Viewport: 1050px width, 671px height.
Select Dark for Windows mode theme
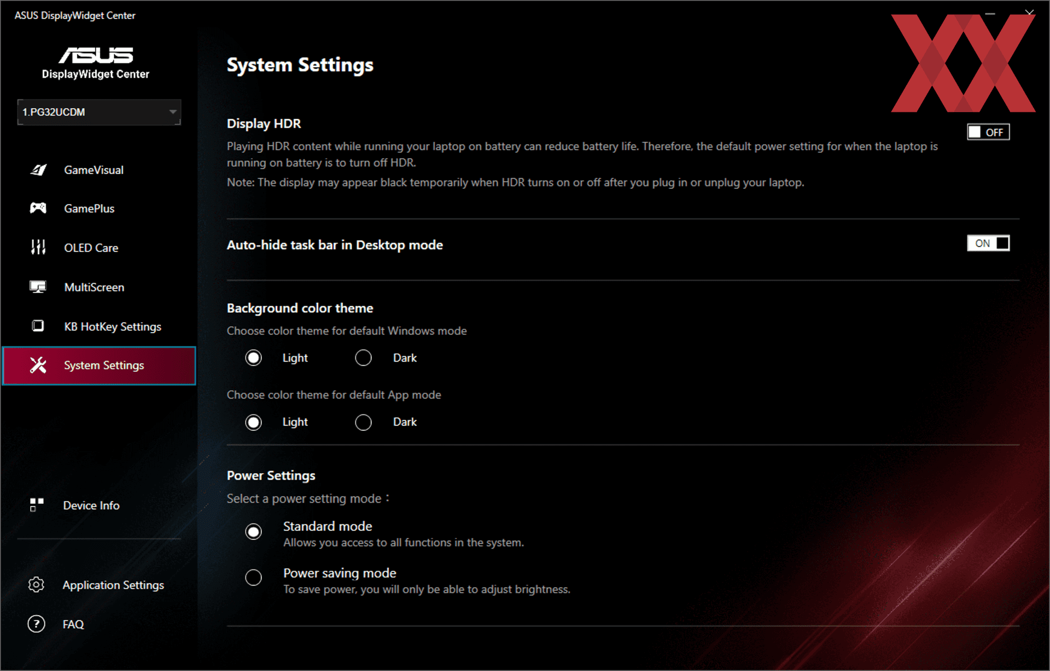pyautogui.click(x=363, y=358)
